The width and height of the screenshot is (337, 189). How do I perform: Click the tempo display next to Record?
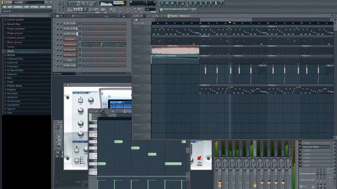click(x=94, y=9)
